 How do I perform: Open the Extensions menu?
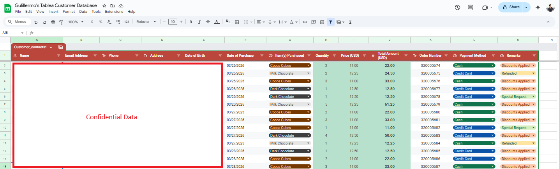coord(114,12)
